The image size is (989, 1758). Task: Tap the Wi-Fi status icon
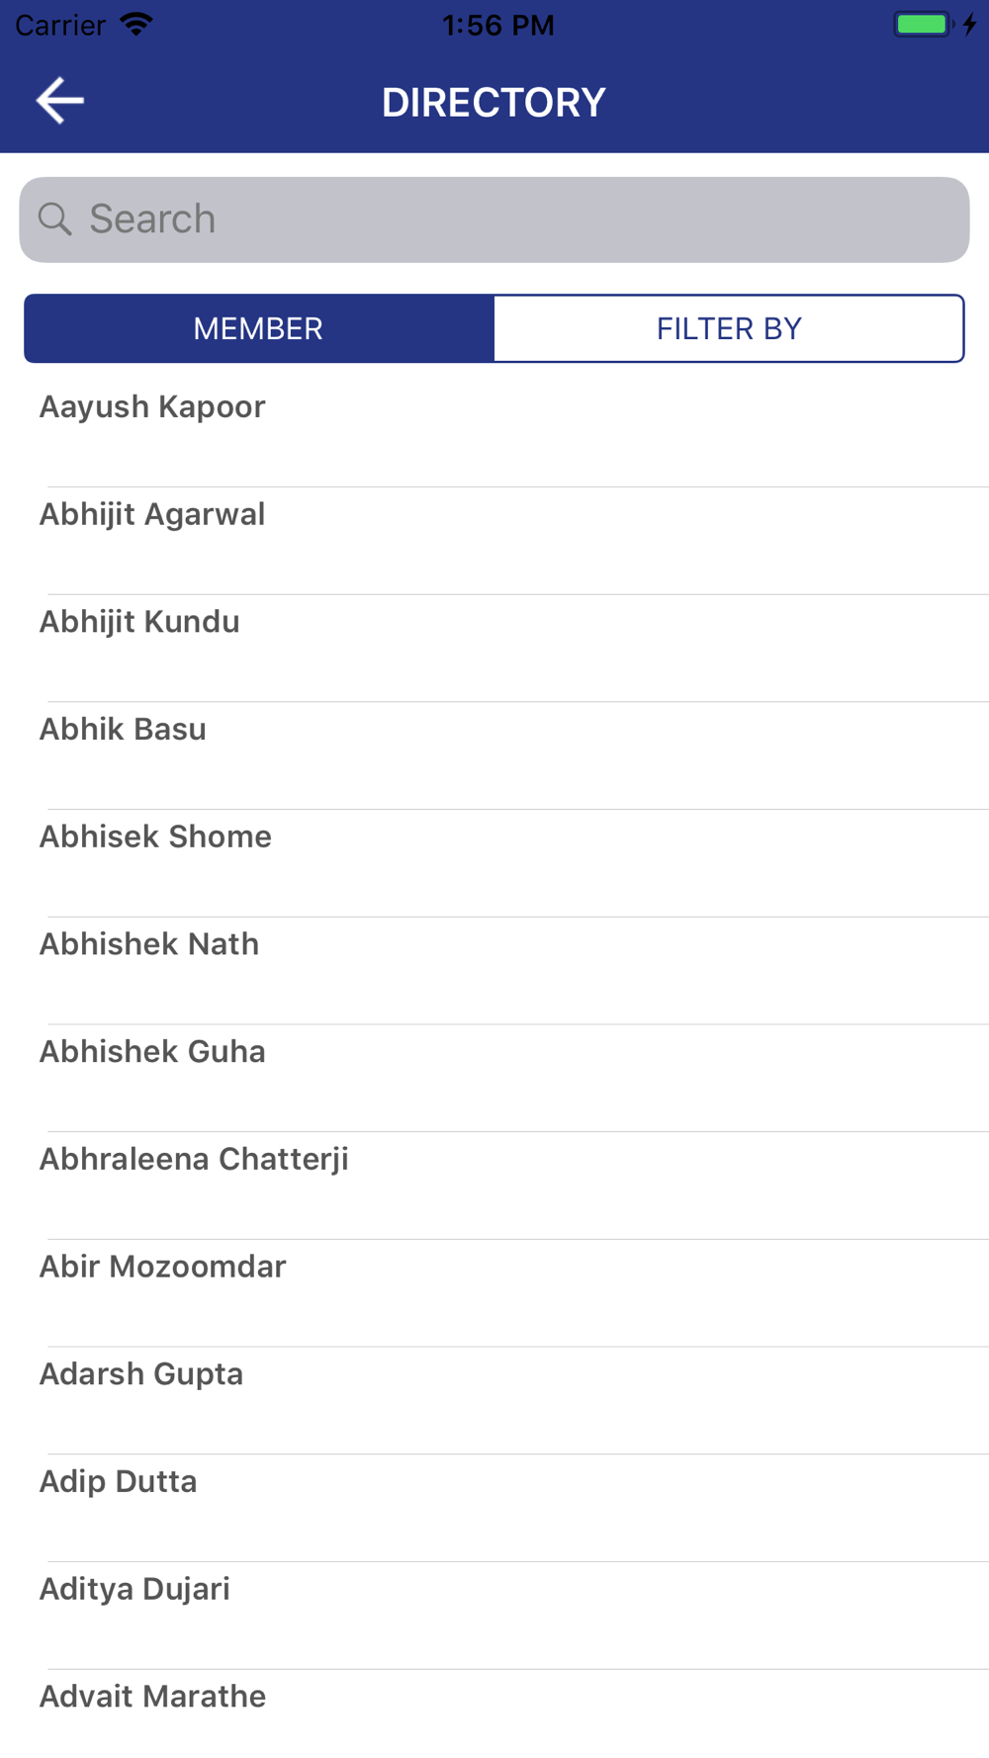coord(136,25)
